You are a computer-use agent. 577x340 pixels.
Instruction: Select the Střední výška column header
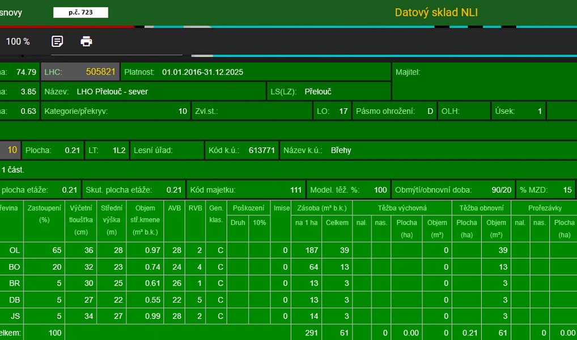112,221
